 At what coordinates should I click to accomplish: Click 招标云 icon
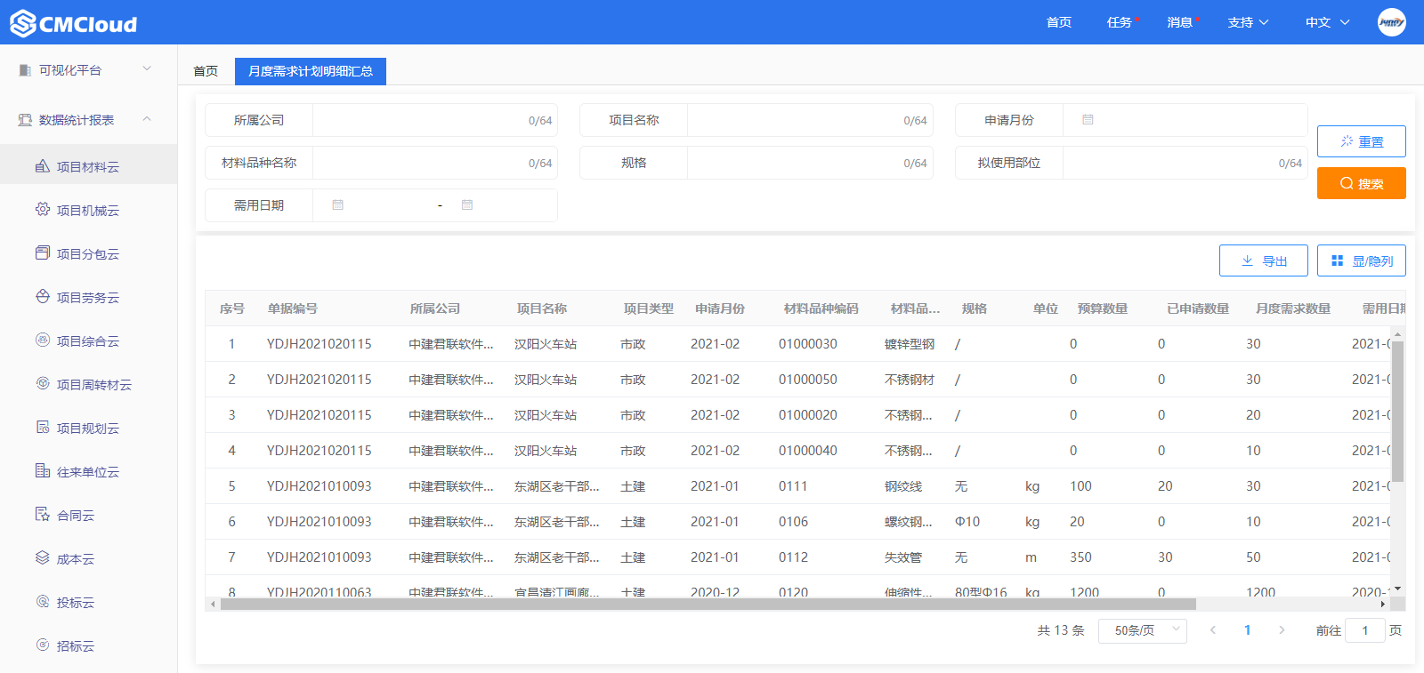pos(43,645)
